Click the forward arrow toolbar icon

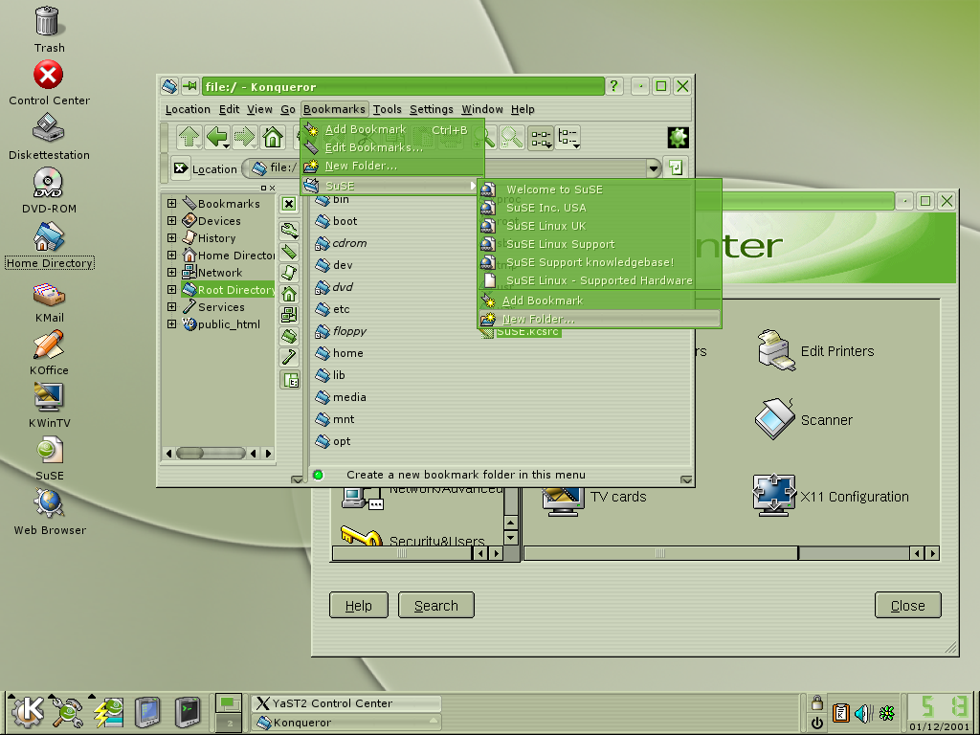pos(244,137)
